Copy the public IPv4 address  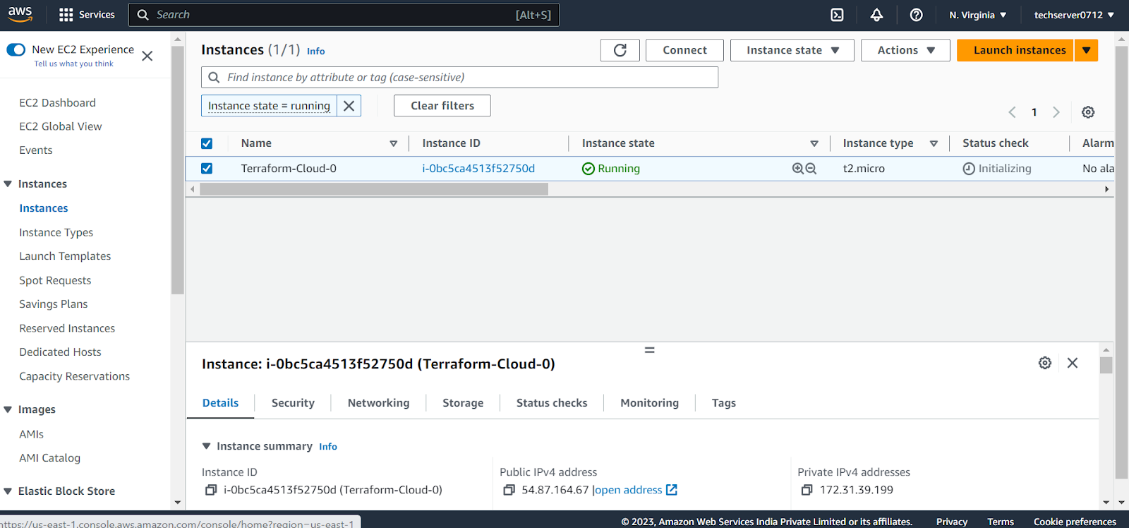(x=509, y=490)
